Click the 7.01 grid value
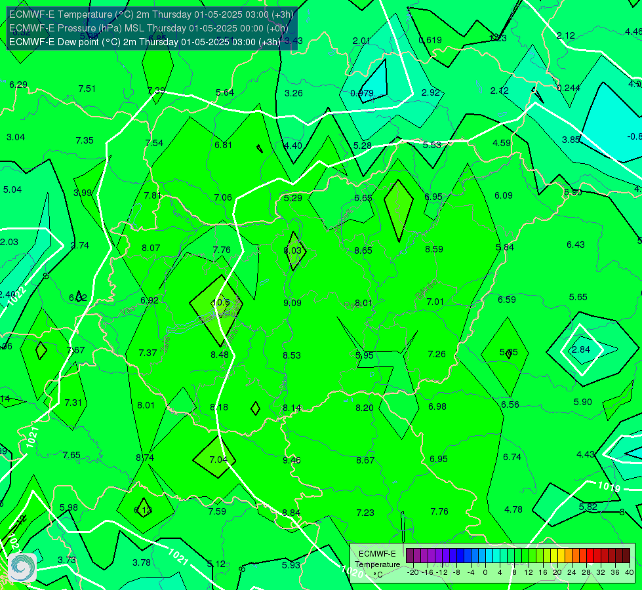Screen dimensions: 642x590 pyautogui.click(x=435, y=302)
